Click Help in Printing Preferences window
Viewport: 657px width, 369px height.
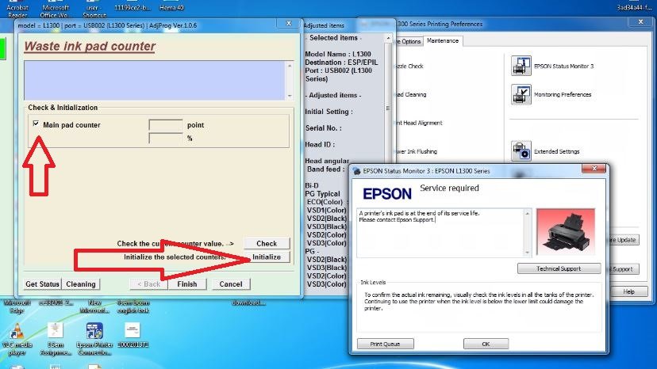(x=628, y=291)
